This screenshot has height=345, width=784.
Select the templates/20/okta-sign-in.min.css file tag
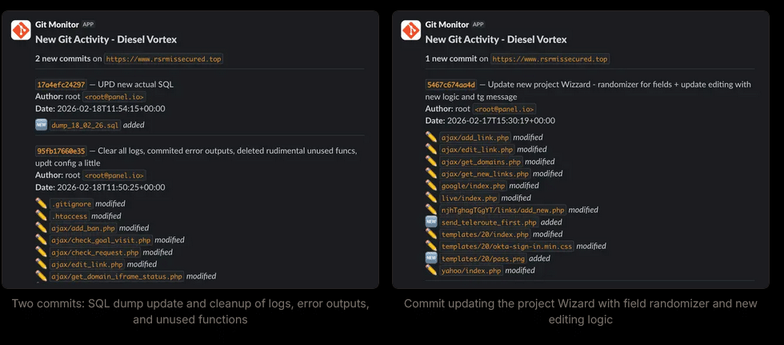point(506,247)
